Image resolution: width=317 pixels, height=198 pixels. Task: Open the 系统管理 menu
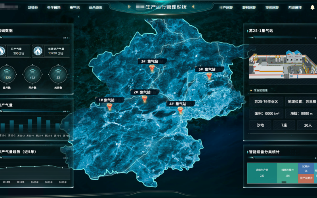(x=294, y=8)
